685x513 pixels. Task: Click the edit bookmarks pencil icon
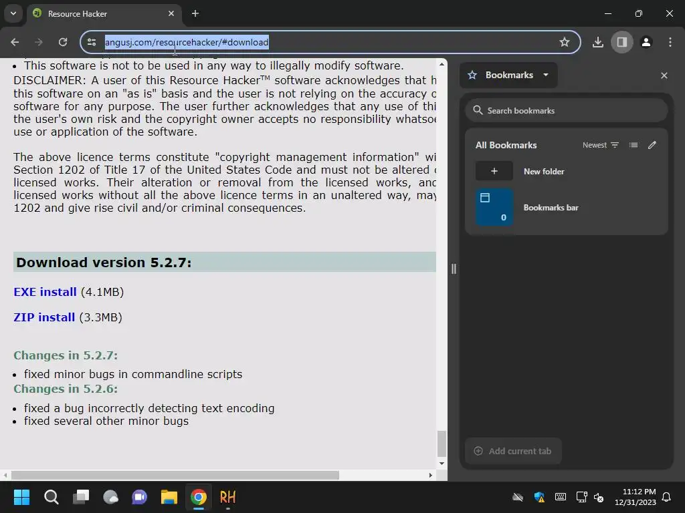click(652, 145)
